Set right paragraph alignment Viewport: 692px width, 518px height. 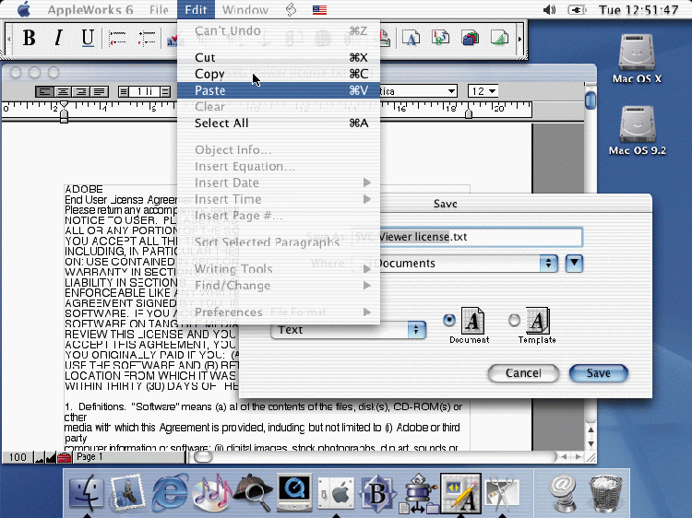(x=81, y=91)
